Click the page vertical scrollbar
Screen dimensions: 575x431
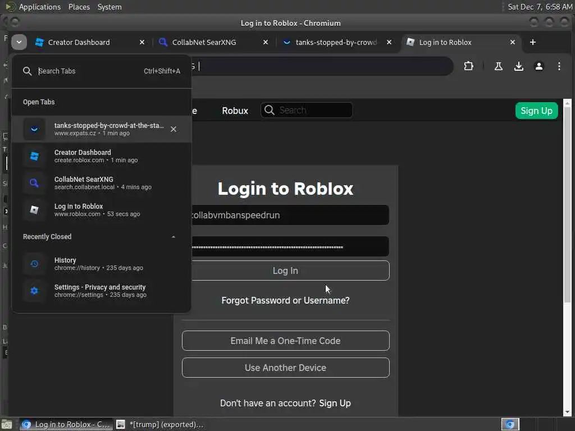point(567,205)
